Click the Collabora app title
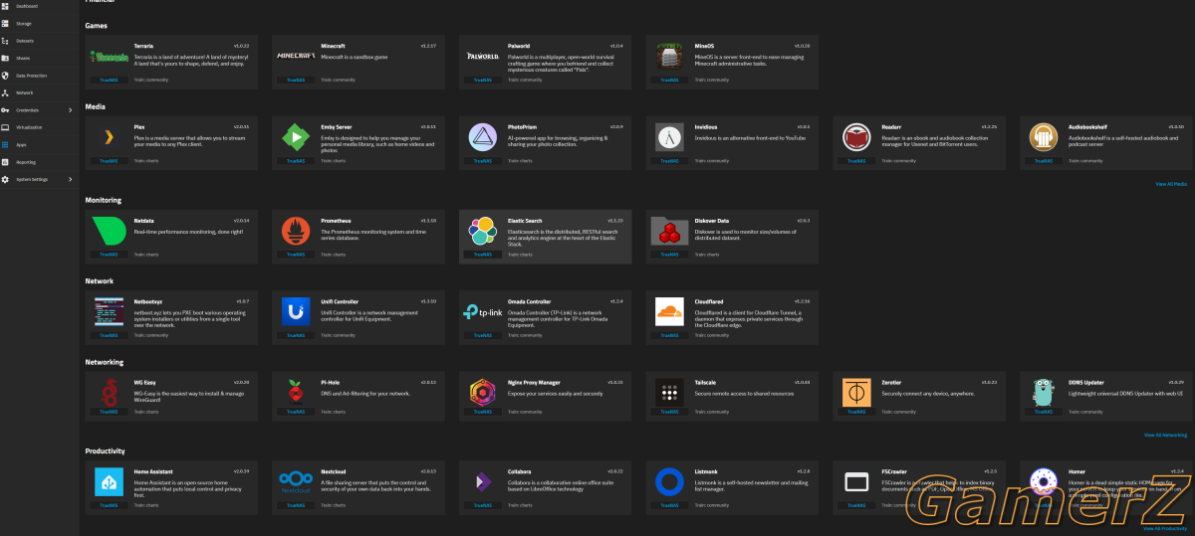The image size is (1195, 536). [x=519, y=470]
